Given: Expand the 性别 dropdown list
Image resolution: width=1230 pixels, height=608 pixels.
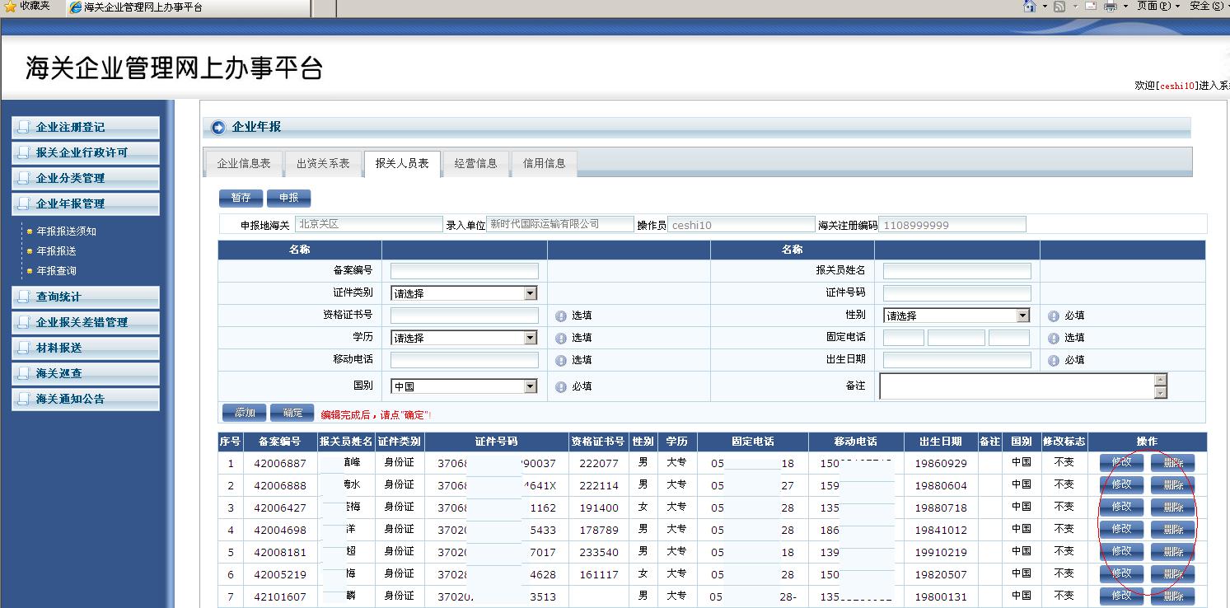Looking at the screenshot, I should click(1022, 316).
